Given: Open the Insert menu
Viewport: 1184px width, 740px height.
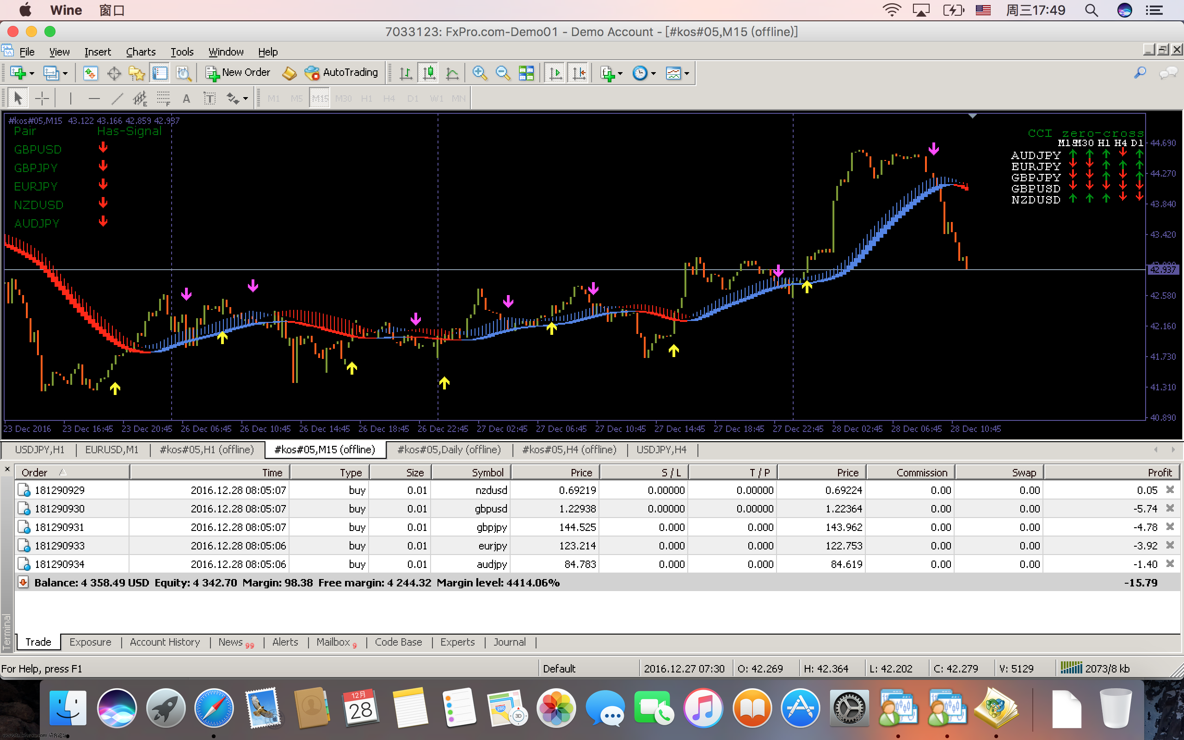Looking at the screenshot, I should click(x=98, y=51).
